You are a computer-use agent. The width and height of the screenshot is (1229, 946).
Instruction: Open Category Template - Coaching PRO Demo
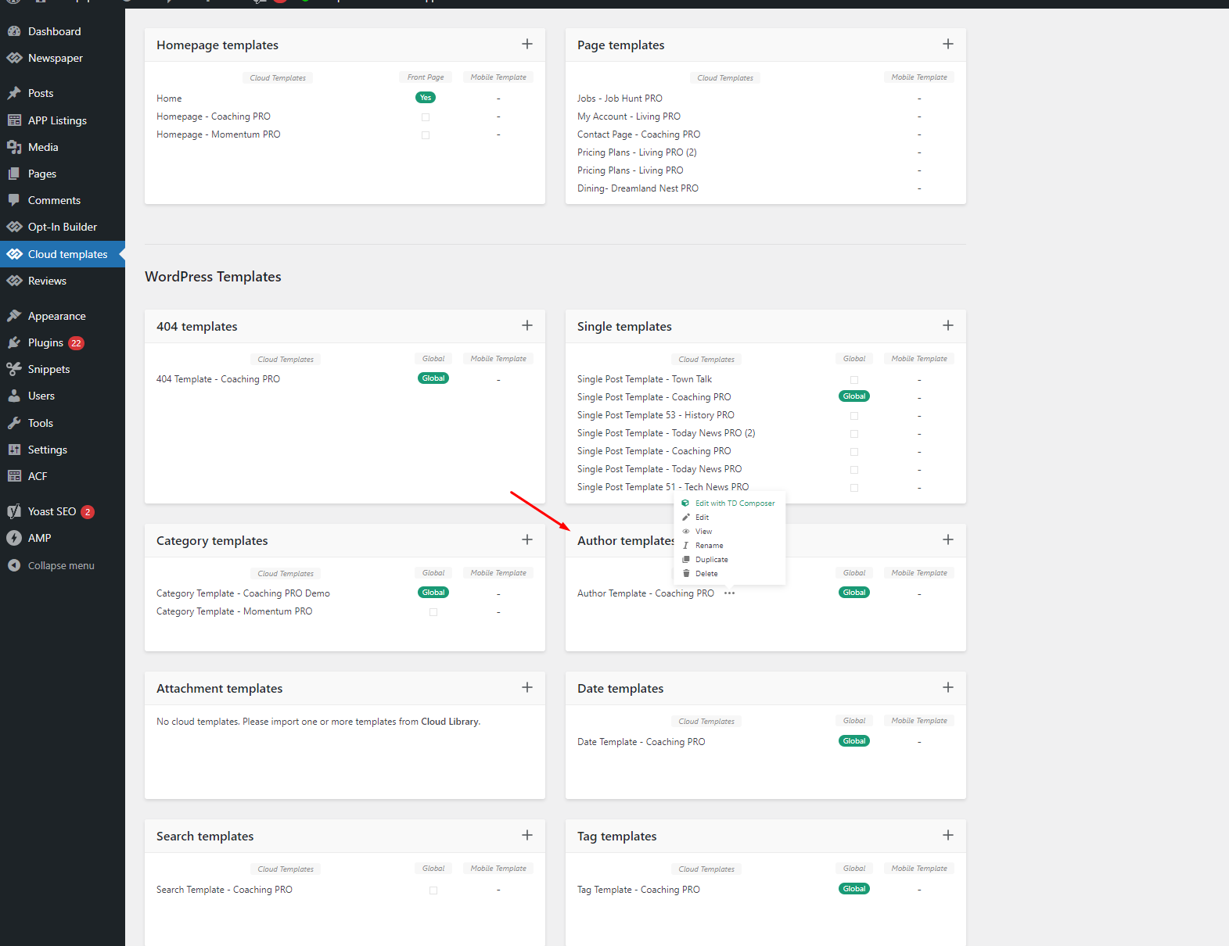pyautogui.click(x=243, y=593)
